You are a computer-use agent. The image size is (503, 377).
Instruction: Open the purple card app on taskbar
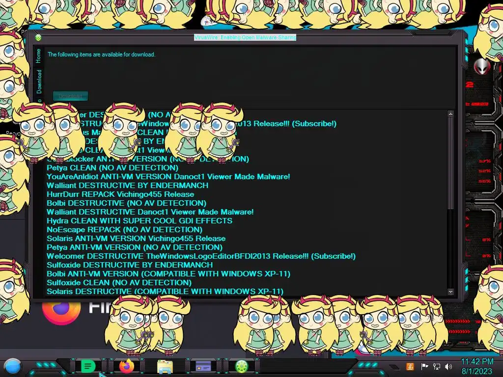[x=203, y=366]
